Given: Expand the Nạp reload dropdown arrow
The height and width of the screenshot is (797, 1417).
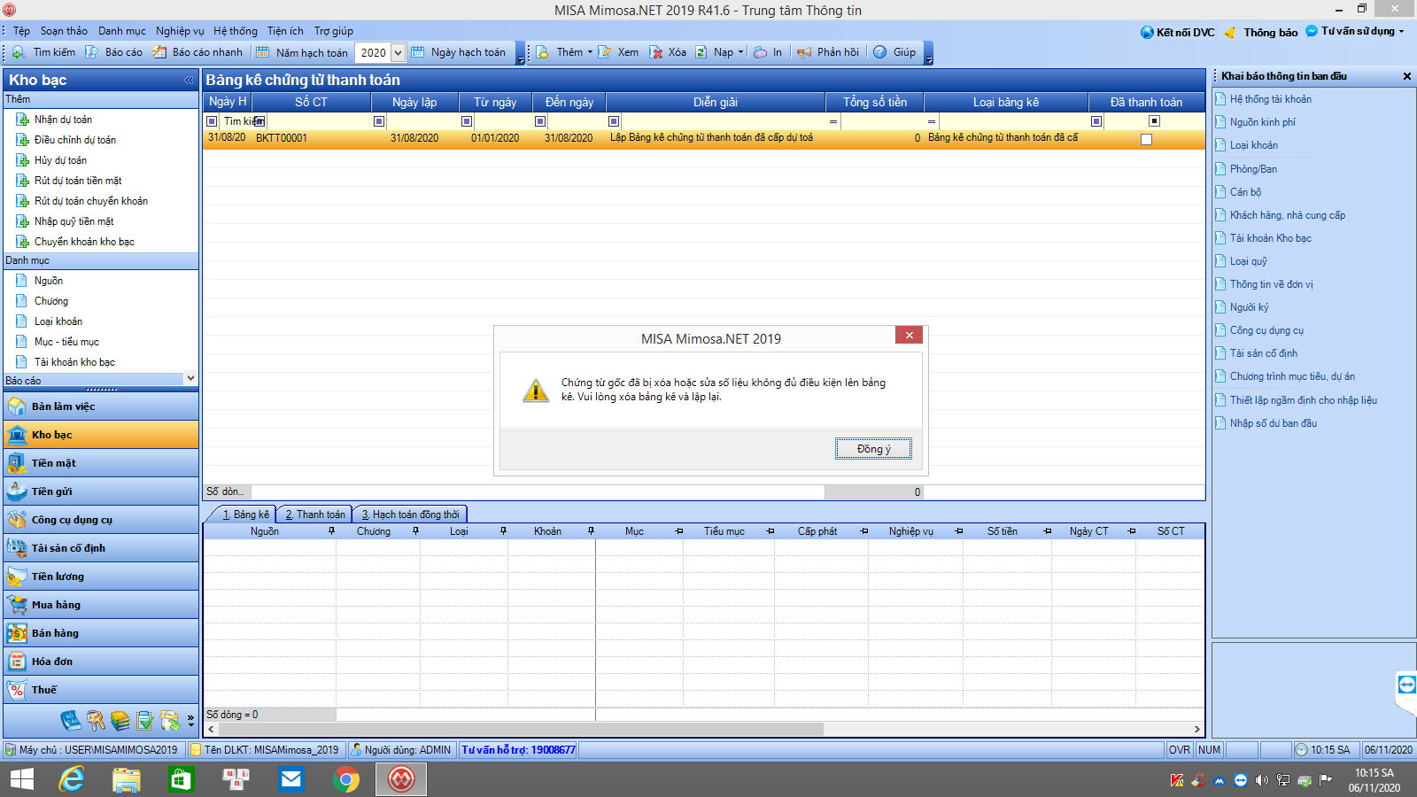Looking at the screenshot, I should [740, 52].
